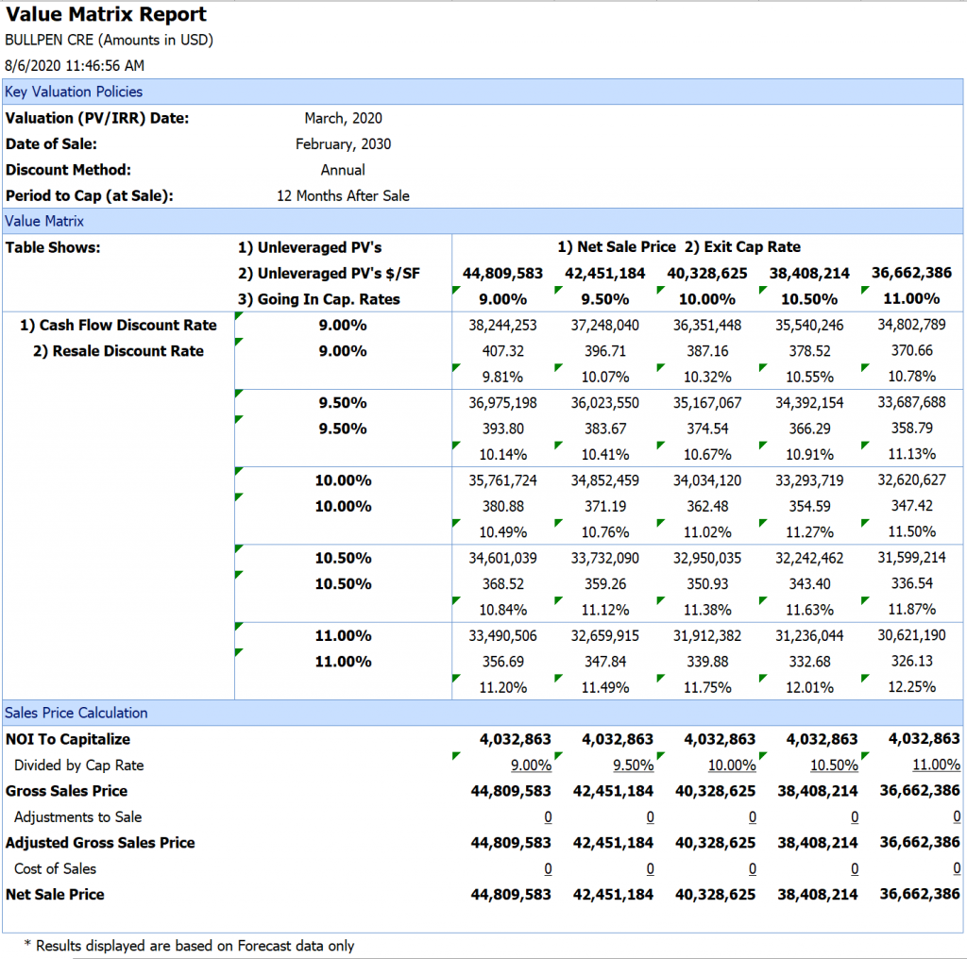The width and height of the screenshot is (967, 959).
Task: Click the Net Sale Price row label
Action: [55, 895]
